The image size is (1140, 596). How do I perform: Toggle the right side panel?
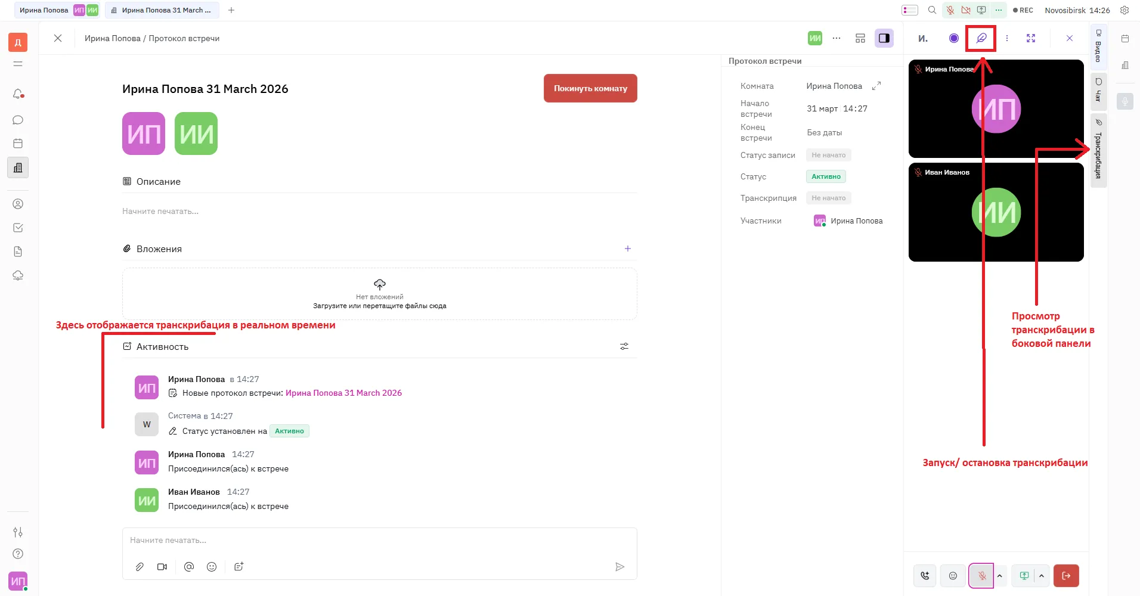pos(884,38)
